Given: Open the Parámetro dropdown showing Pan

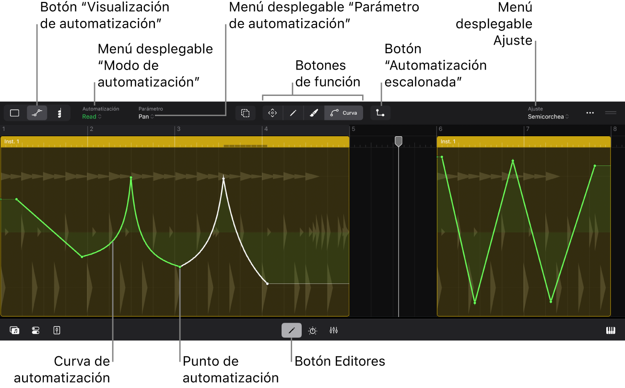Looking at the screenshot, I should 151,113.
